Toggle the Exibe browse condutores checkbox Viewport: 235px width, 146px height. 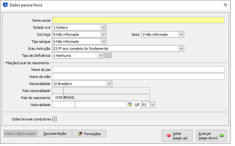[54, 119]
